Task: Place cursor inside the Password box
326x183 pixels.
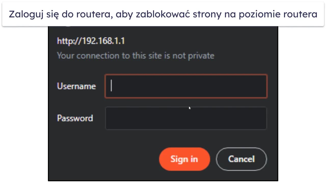Action: coord(186,118)
